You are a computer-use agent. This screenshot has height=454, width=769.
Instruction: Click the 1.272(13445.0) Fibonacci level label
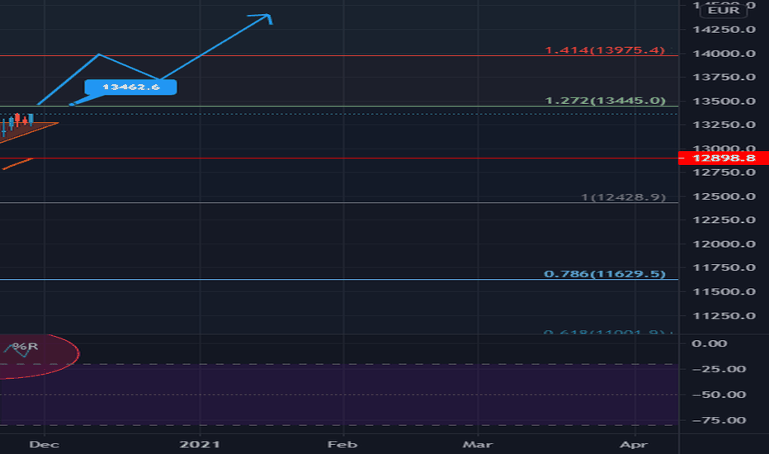(605, 101)
